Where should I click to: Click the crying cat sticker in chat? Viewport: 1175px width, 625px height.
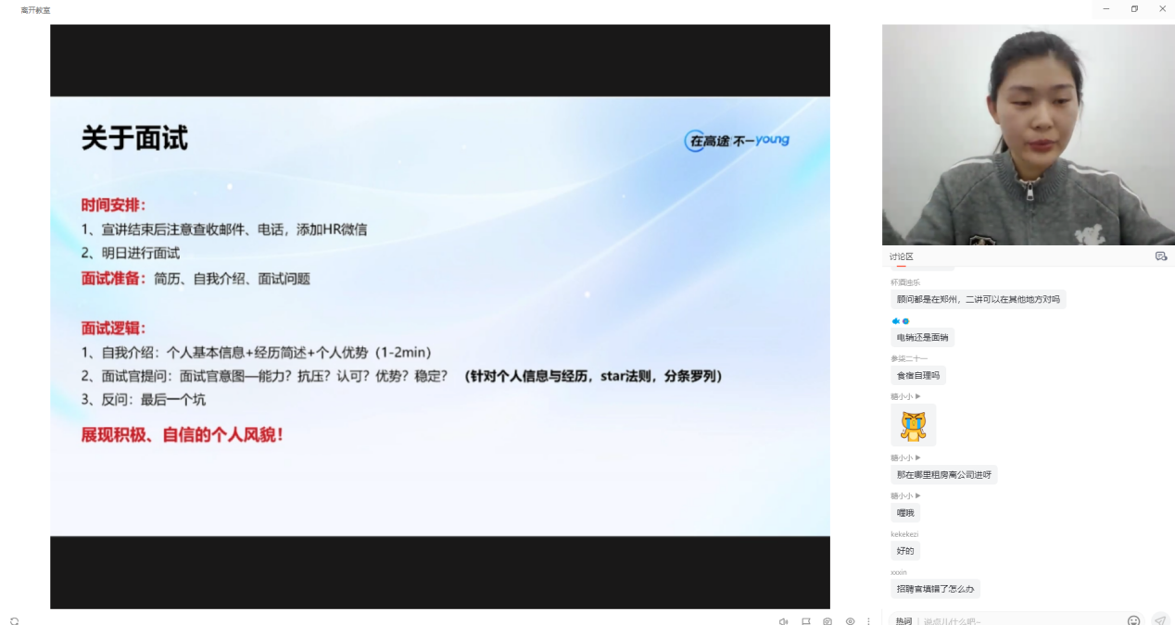[x=913, y=426]
